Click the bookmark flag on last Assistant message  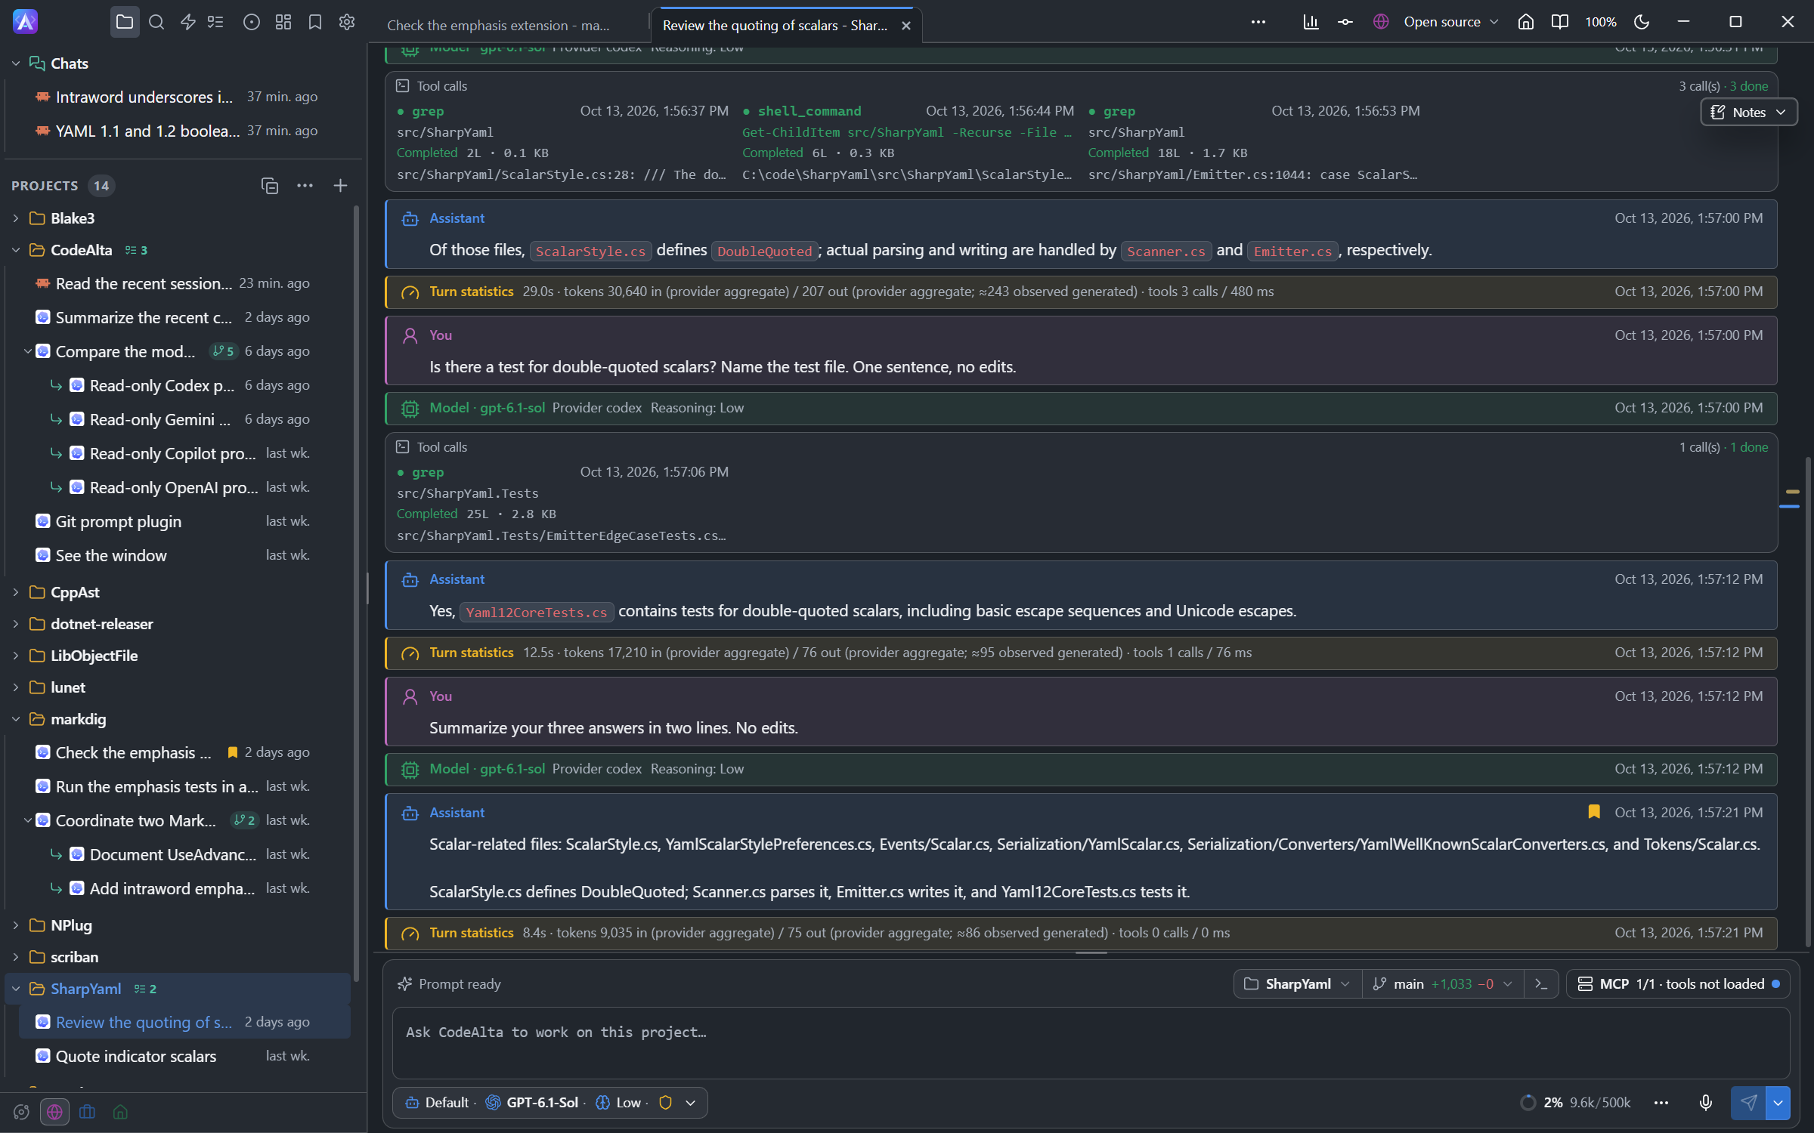[1594, 812]
